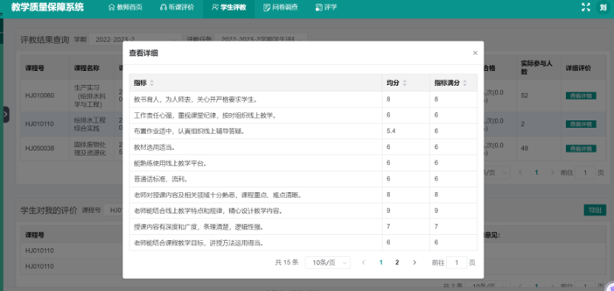Click 共 15 条 total count text
The height and width of the screenshot is (291, 614).
[286, 262]
